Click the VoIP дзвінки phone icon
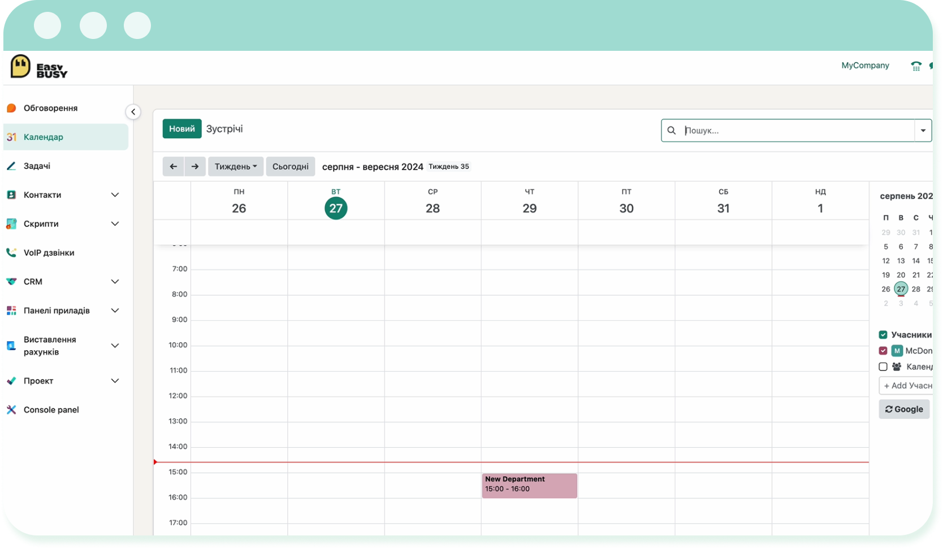Image resolution: width=943 pixels, height=549 pixels. pyautogui.click(x=11, y=252)
